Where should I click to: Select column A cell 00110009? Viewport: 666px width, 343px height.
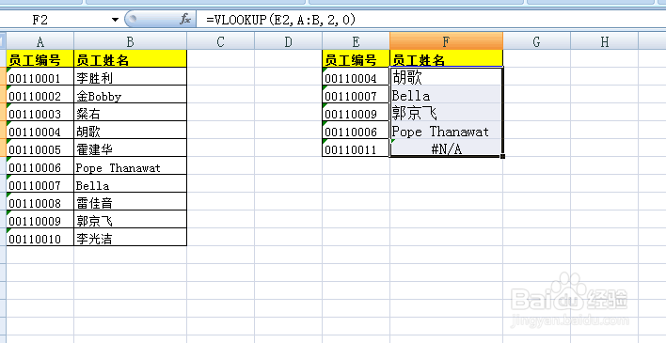click(x=40, y=219)
